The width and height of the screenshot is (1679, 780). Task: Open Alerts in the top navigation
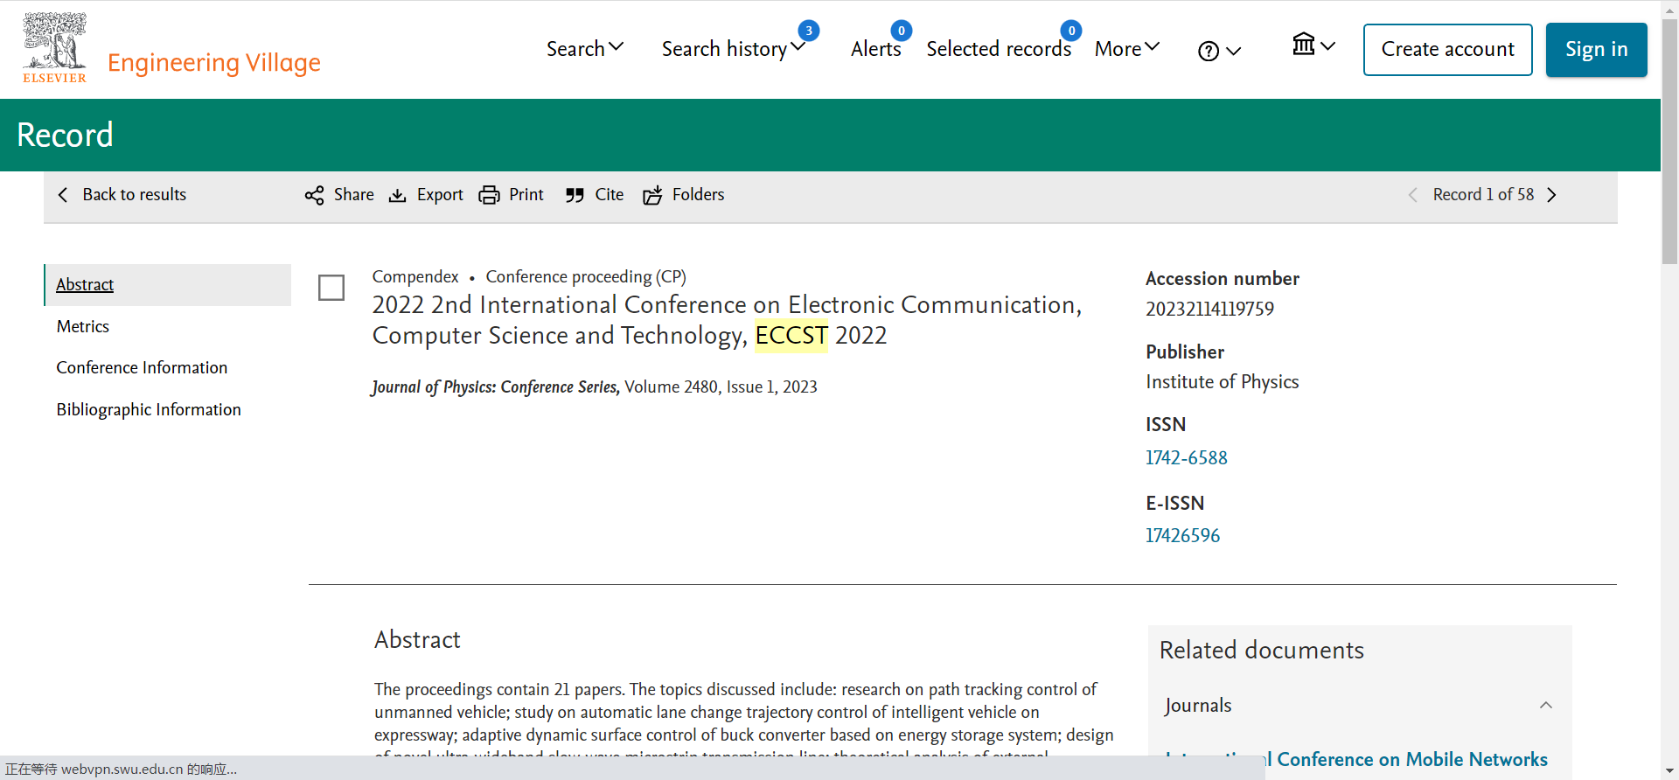pyautogui.click(x=875, y=49)
